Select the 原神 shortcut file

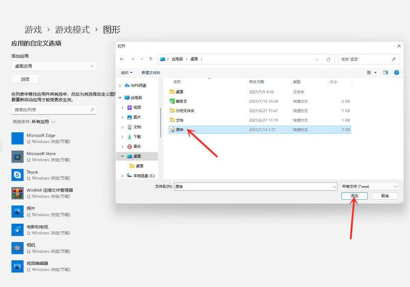click(180, 129)
